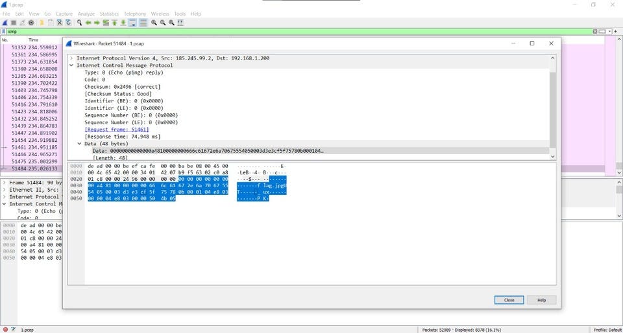
Task: Select packet 51403 in packet list
Action: [31, 90]
